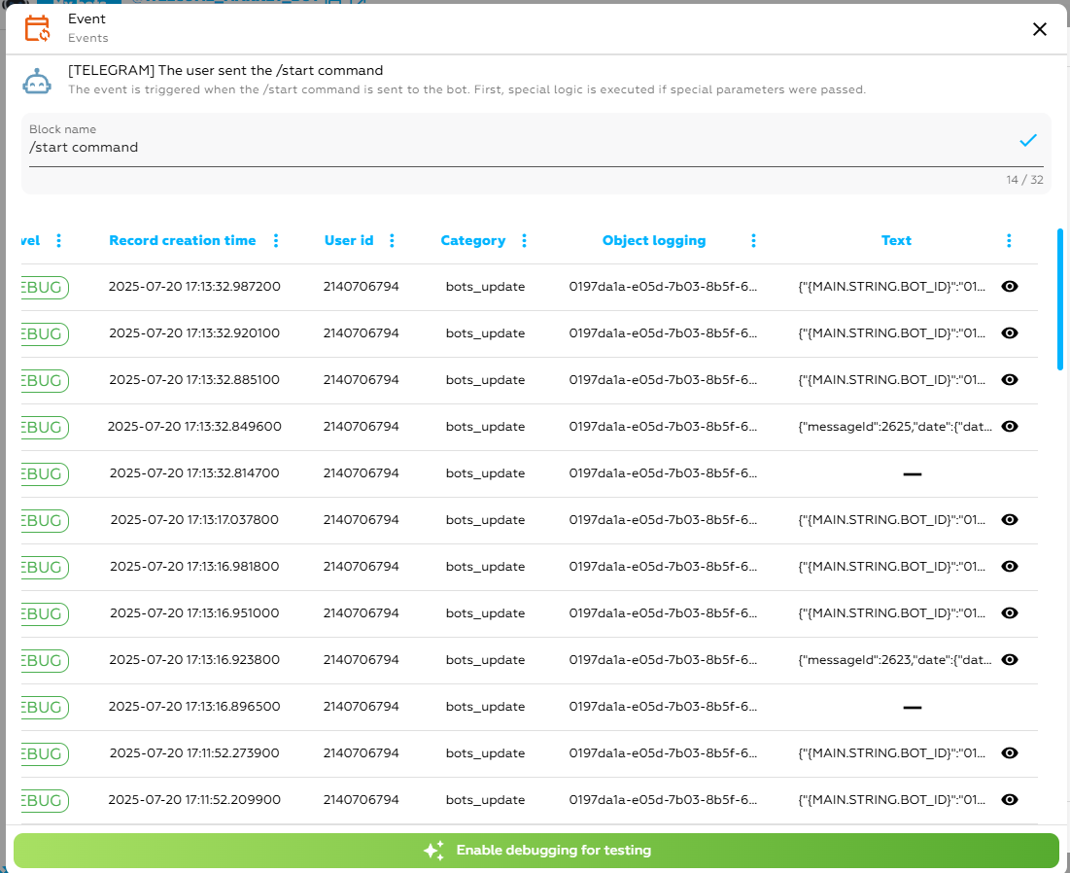Click DEBUG badge of 17:11:52.273900 row
1070x873 pixels.
(x=45, y=753)
